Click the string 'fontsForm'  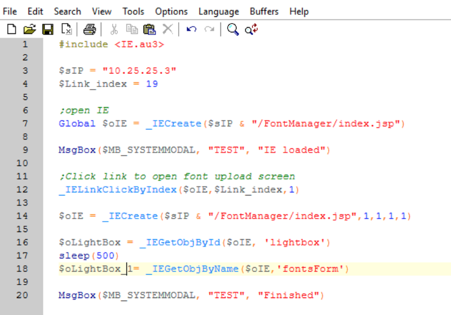[311, 269]
